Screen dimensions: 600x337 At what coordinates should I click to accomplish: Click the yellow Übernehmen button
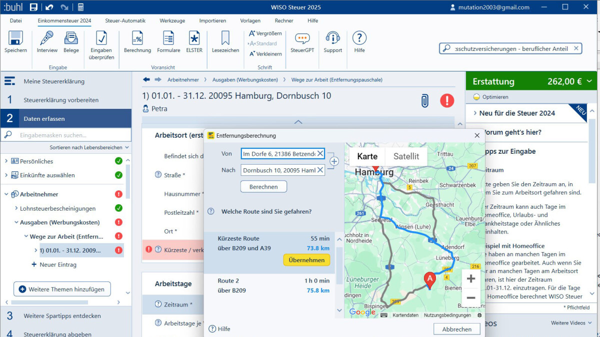pyautogui.click(x=306, y=260)
